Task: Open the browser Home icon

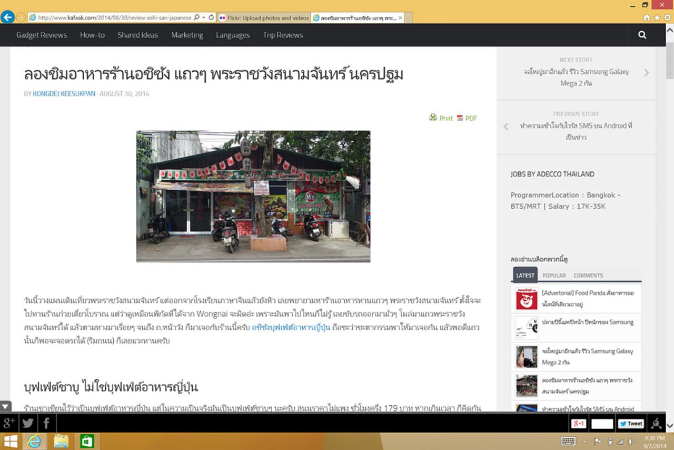Action: click(x=647, y=17)
